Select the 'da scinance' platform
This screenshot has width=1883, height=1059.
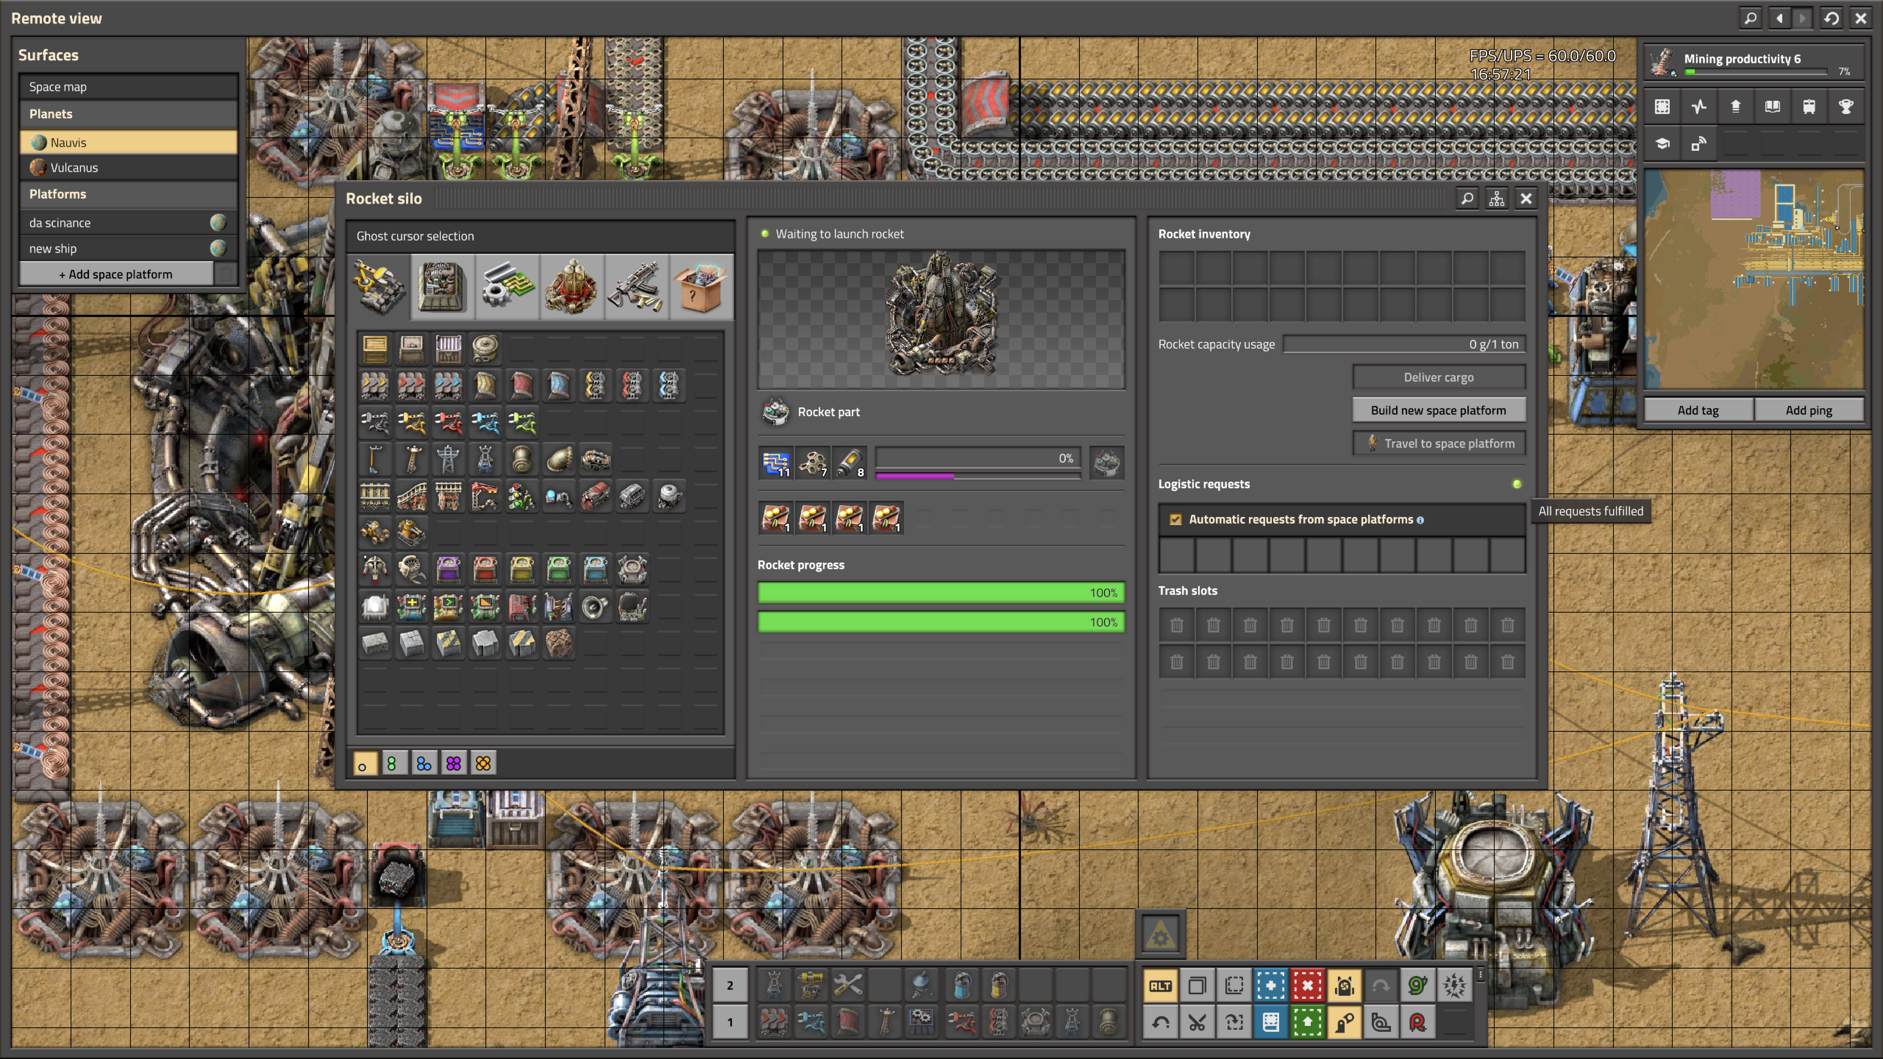pos(128,222)
